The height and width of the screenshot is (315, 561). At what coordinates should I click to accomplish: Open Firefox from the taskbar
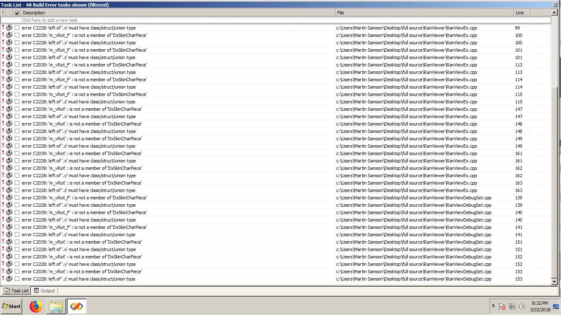36,306
